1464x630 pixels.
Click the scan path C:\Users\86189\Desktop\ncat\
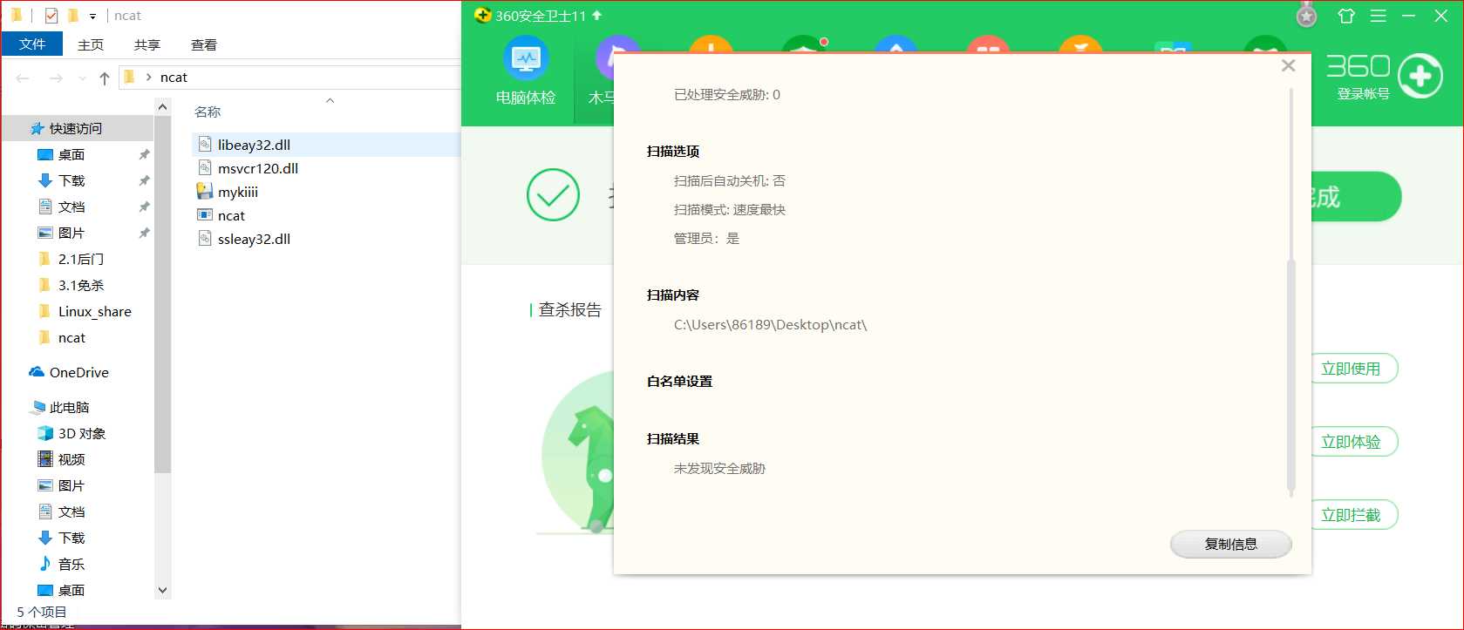click(x=770, y=324)
